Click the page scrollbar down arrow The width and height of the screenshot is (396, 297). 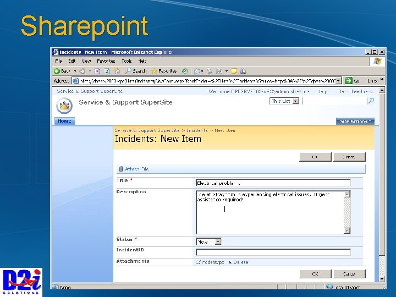click(382, 279)
